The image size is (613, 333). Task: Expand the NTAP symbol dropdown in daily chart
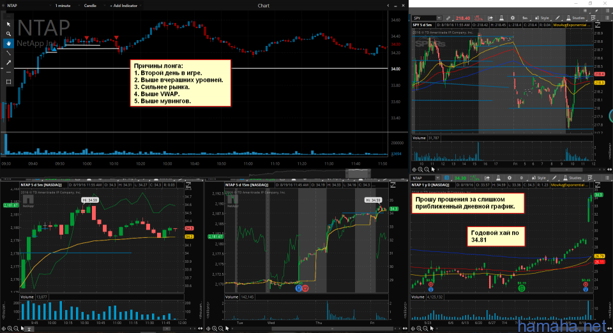(438, 178)
